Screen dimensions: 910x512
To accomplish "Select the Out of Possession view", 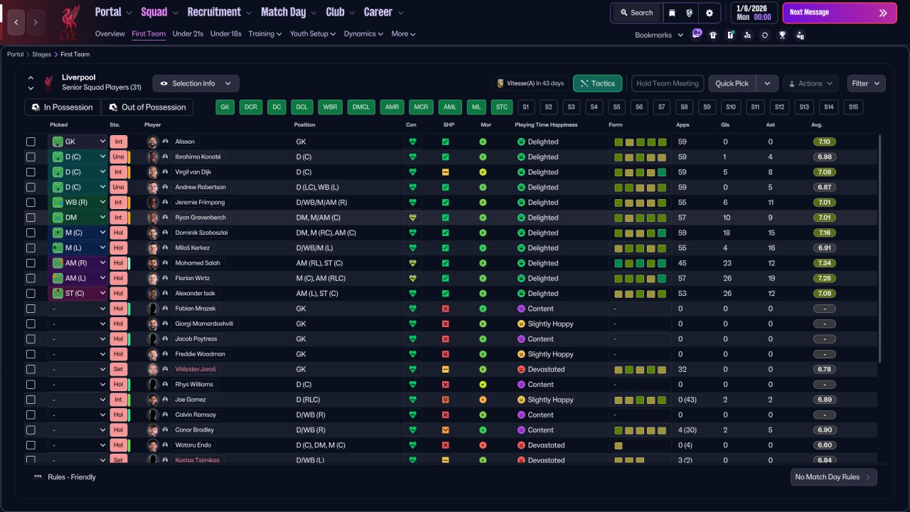I will coord(147,107).
